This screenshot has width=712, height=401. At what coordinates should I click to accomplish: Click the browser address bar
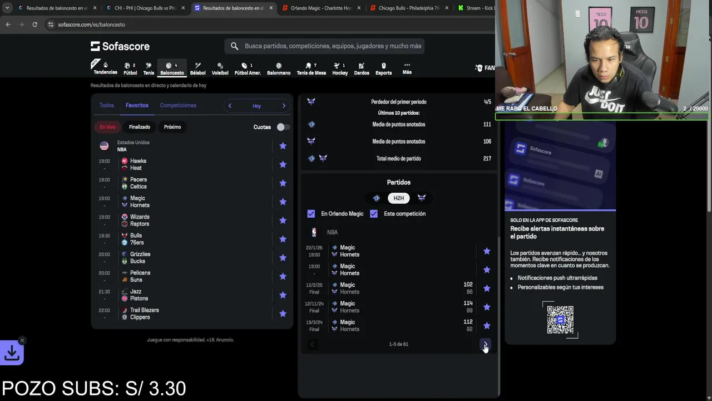267,25
